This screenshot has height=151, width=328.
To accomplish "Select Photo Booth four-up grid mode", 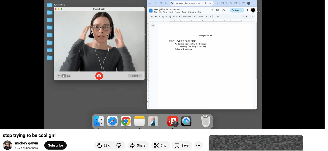I will click(59, 76).
